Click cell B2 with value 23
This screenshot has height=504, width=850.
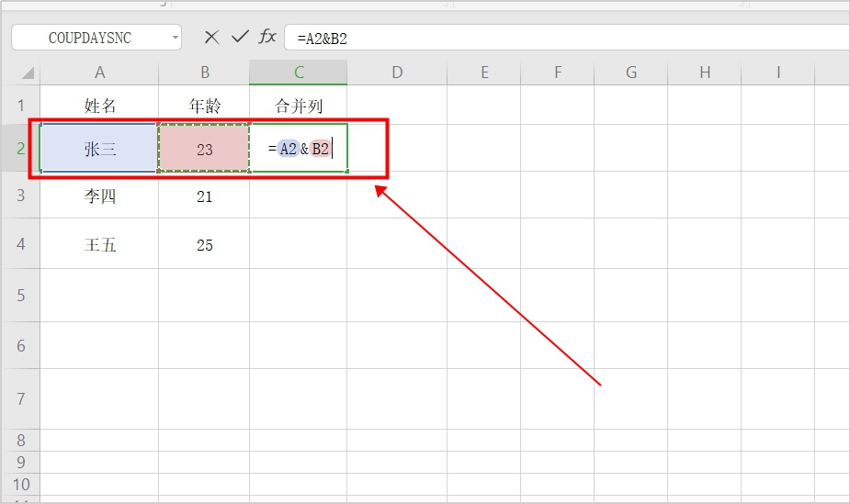[x=204, y=148]
